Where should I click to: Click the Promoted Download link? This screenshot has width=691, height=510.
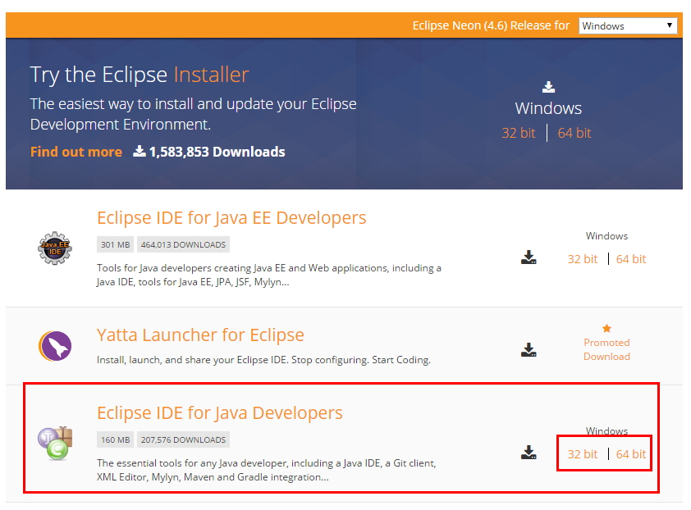pyautogui.click(x=606, y=349)
